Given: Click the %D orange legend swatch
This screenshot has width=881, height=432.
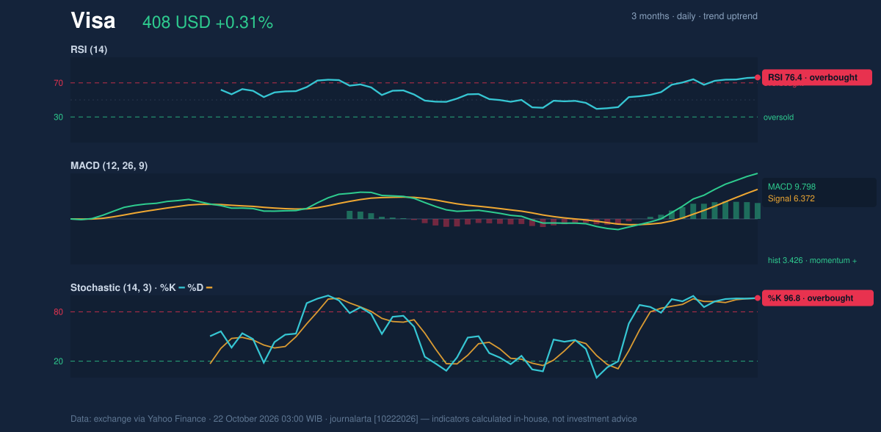Looking at the screenshot, I should pyautogui.click(x=209, y=287).
